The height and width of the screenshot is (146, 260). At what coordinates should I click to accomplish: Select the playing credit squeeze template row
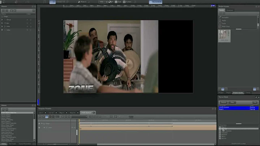point(239,107)
